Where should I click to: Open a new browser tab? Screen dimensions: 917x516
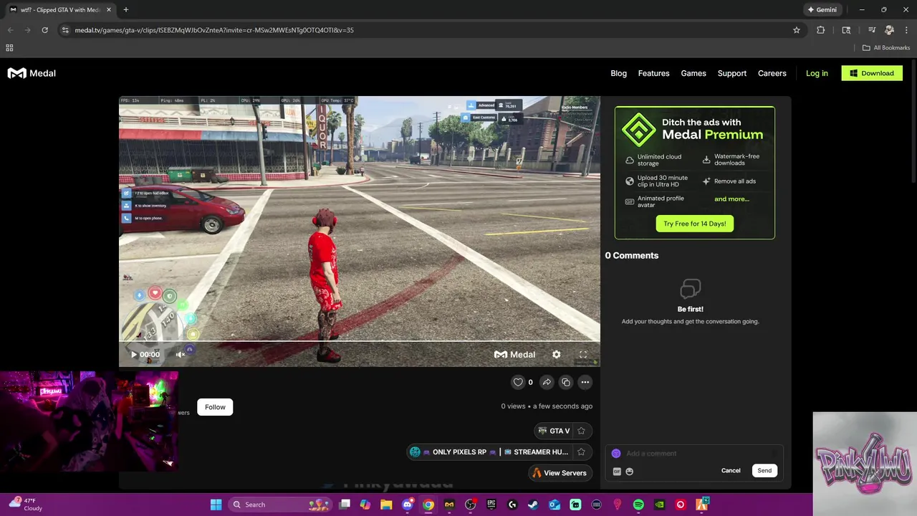pos(125,10)
